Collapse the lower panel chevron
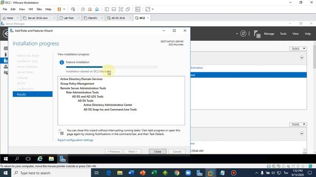Viewport: 316px width, 177px height. [302, 133]
